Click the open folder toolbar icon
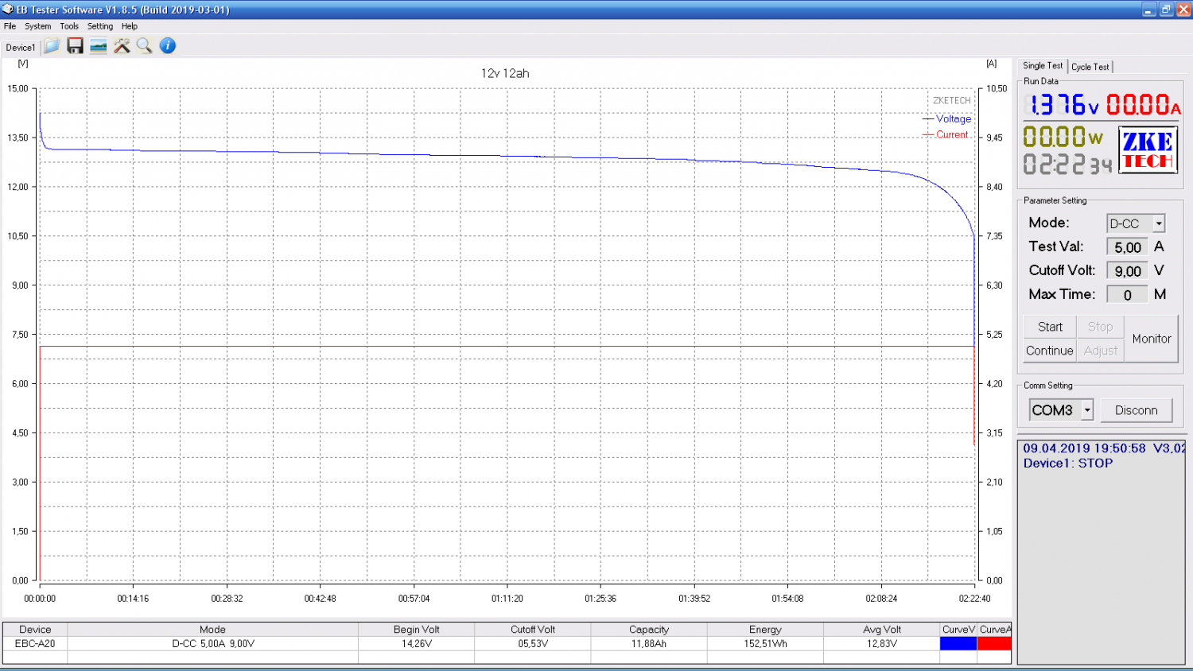1193x671 pixels. [52, 46]
